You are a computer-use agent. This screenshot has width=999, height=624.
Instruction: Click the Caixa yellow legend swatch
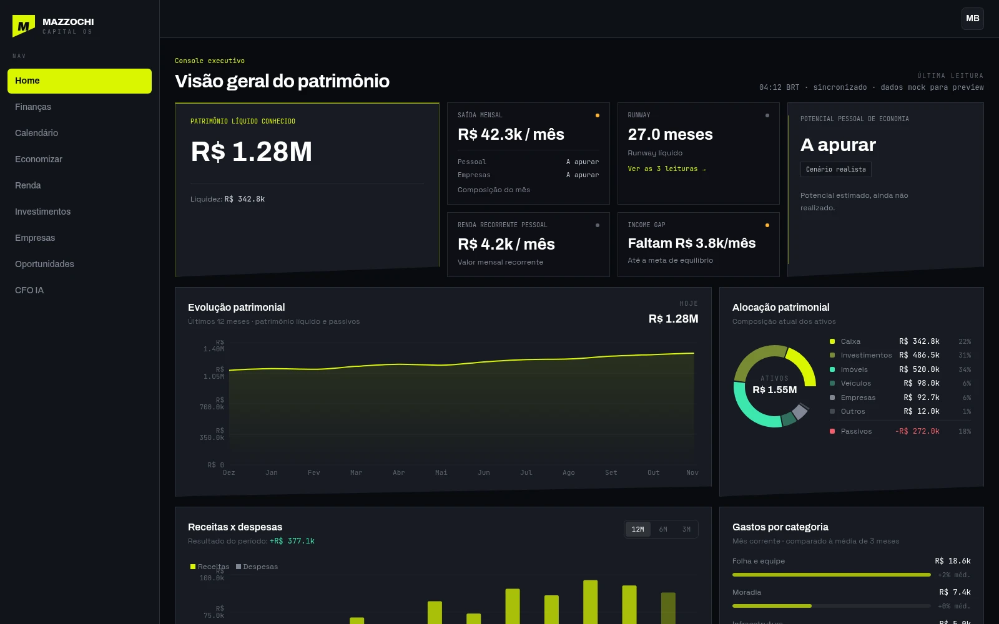coord(832,341)
